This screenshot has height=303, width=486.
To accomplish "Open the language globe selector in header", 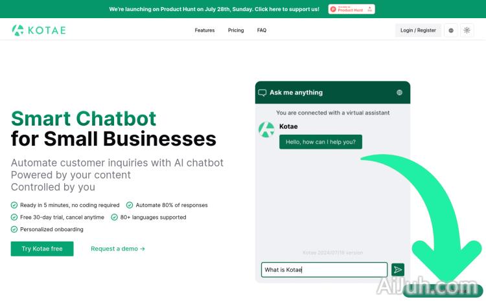I will 450,30.
